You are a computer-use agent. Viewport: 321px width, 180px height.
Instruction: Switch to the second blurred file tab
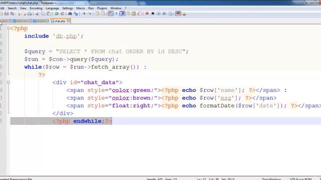(21, 21)
